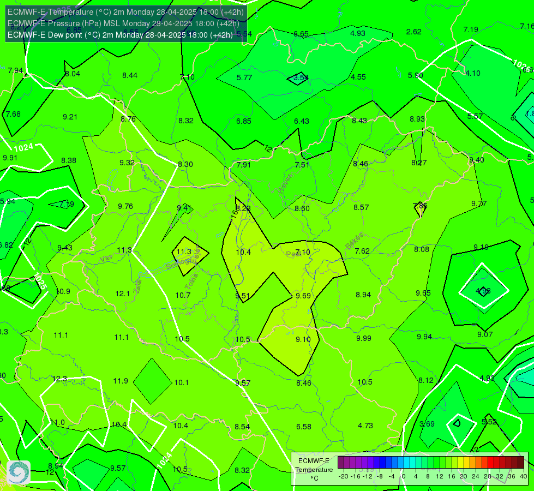Select the 3.69 value in the southeast
The height and width of the screenshot is (491, 534).
pyautogui.click(x=427, y=424)
